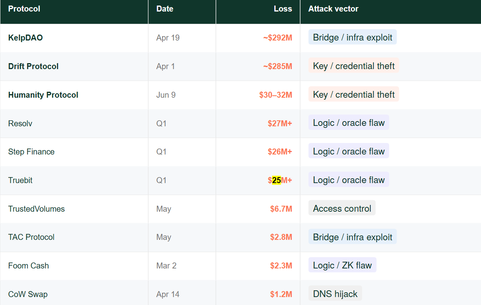
Task: Click the Access control tag
Action: 342,208
